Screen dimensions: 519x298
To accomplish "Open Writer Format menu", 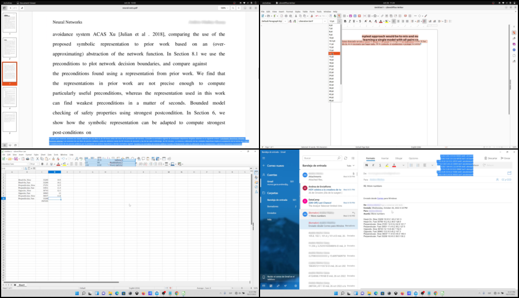I will (x=289, y=12).
